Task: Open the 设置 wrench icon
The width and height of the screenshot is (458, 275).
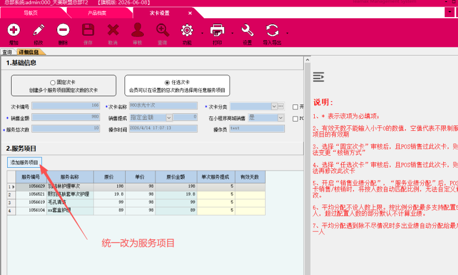Action: pos(247,30)
